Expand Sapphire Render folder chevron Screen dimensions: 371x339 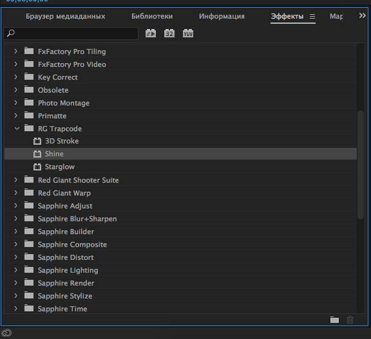click(15, 283)
